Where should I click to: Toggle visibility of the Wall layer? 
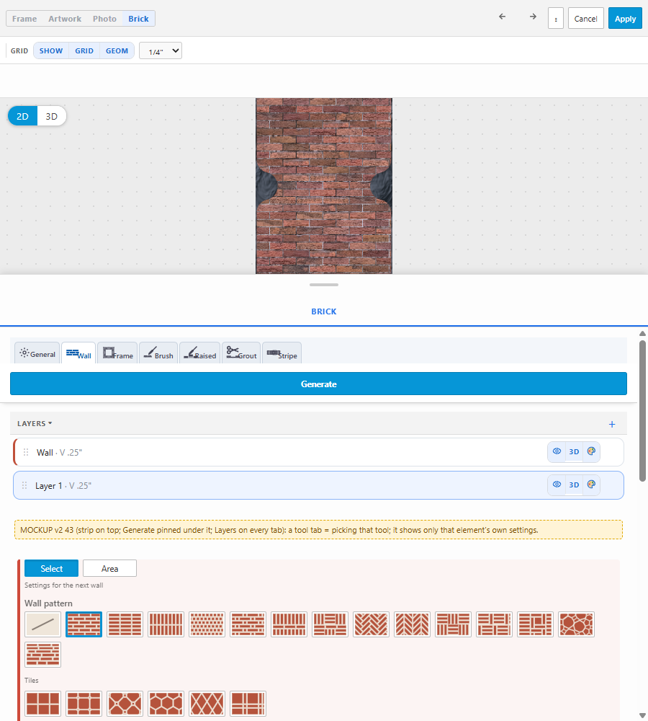[557, 451]
